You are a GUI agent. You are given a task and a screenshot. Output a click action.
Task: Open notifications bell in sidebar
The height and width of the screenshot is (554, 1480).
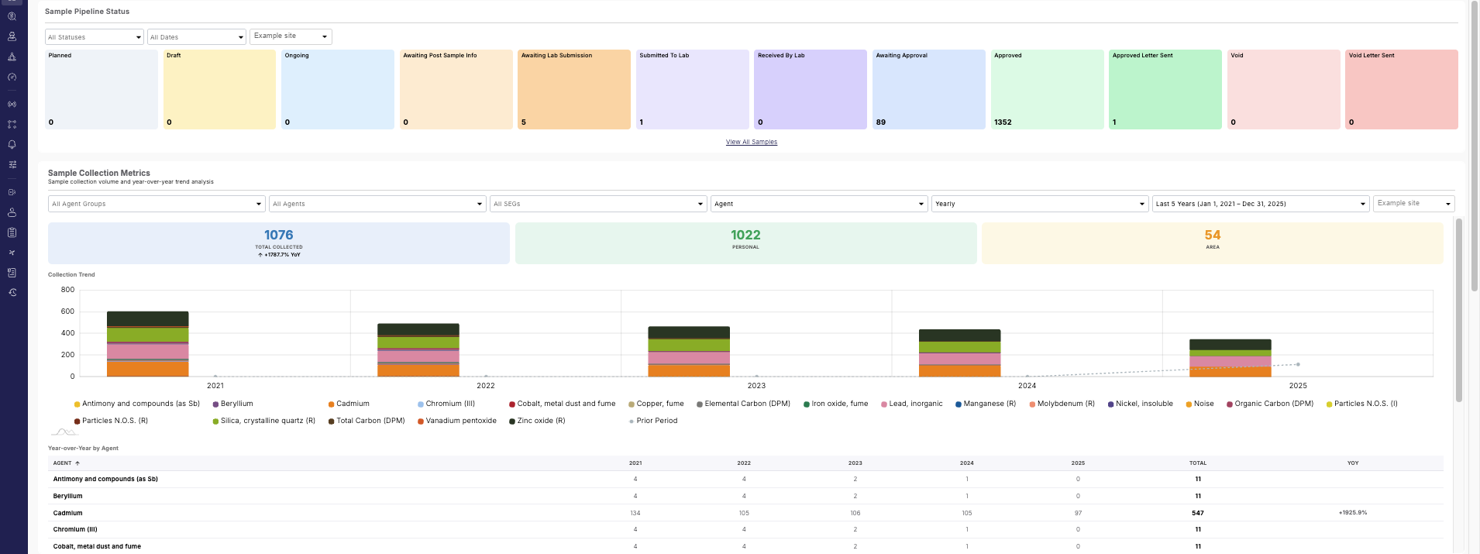point(12,144)
